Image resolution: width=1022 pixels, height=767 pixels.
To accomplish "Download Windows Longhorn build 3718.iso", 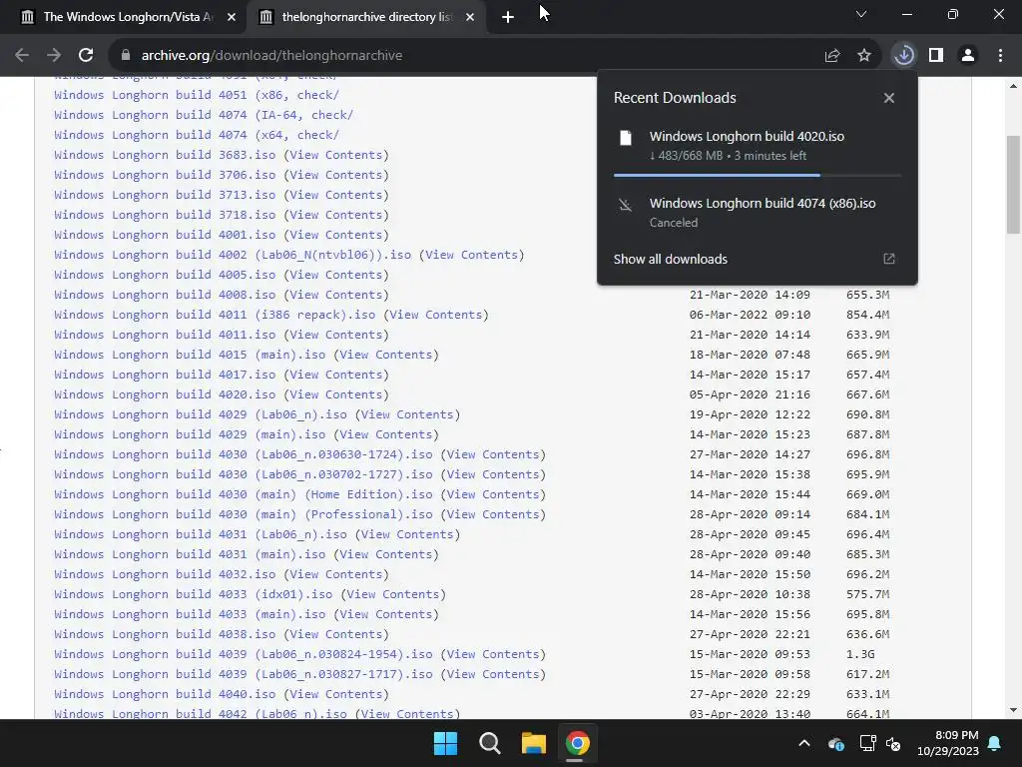I will point(165,215).
